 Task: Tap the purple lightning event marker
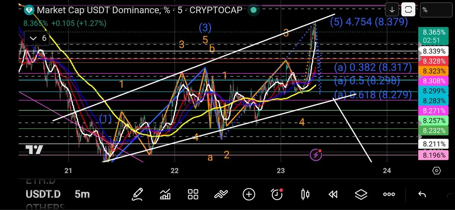tap(316, 154)
